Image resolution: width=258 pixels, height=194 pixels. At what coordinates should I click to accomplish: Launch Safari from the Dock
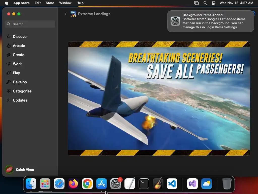(59, 184)
